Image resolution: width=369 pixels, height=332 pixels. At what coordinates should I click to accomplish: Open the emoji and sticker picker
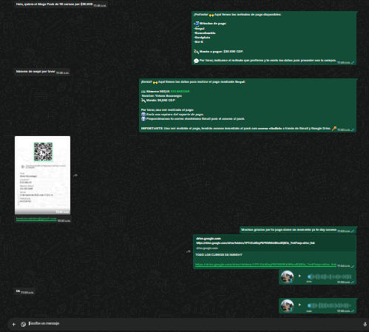point(23,325)
